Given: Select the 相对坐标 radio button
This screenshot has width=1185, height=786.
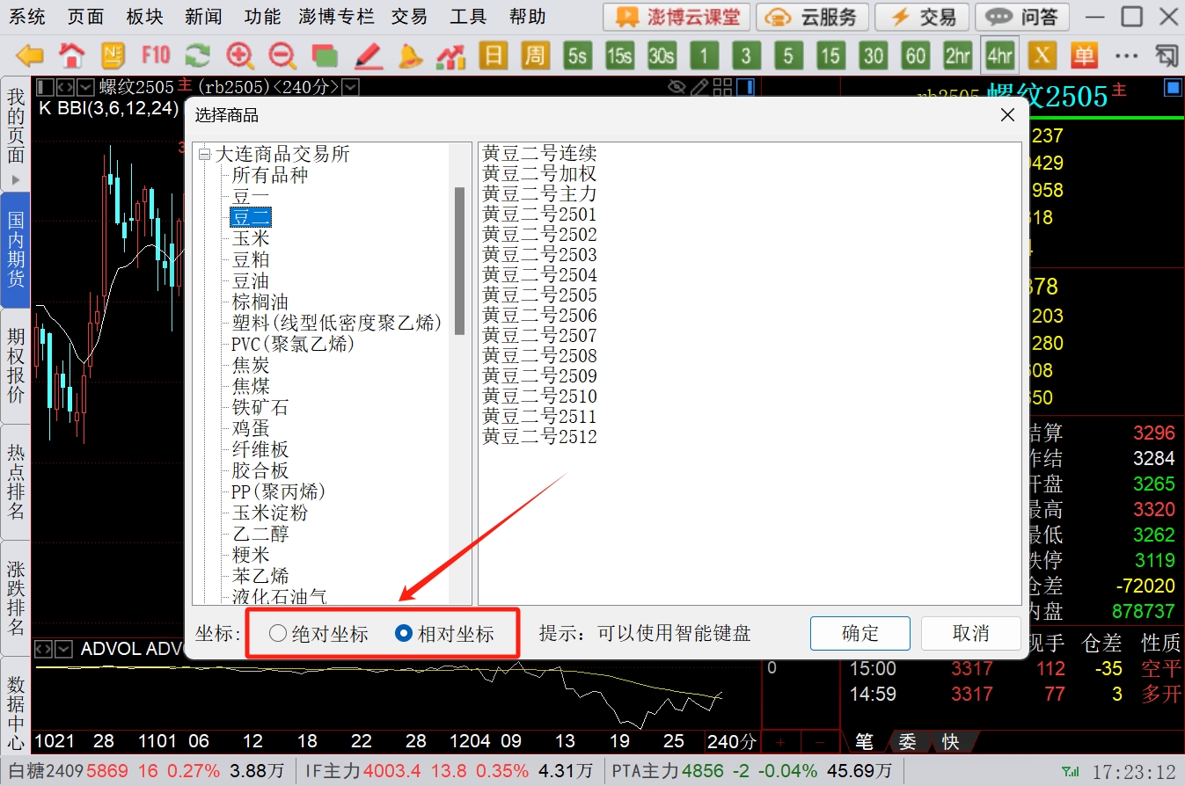Looking at the screenshot, I should [404, 633].
